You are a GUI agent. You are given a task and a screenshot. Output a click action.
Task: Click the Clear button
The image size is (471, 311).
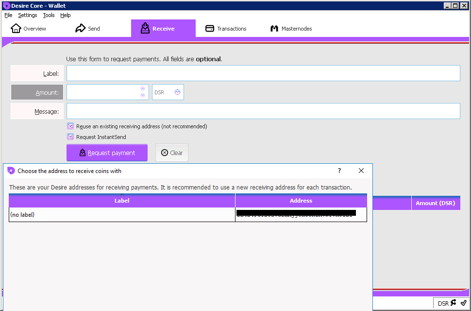pyautogui.click(x=172, y=153)
